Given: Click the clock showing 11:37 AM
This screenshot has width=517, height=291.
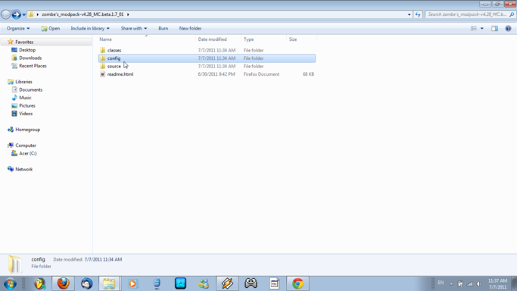Looking at the screenshot, I should point(497,281).
